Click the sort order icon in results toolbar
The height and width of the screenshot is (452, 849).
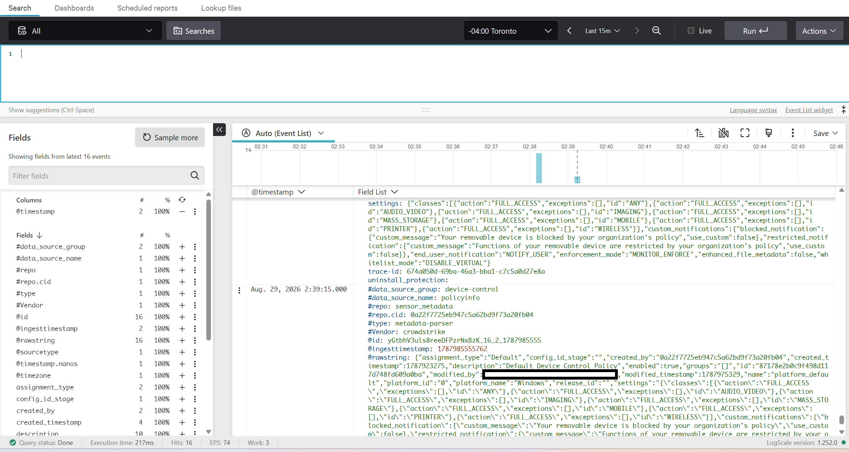click(700, 133)
